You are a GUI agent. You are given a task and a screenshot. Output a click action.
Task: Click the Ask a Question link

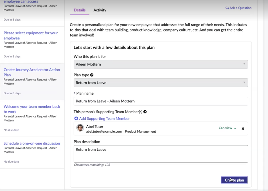point(240,8)
